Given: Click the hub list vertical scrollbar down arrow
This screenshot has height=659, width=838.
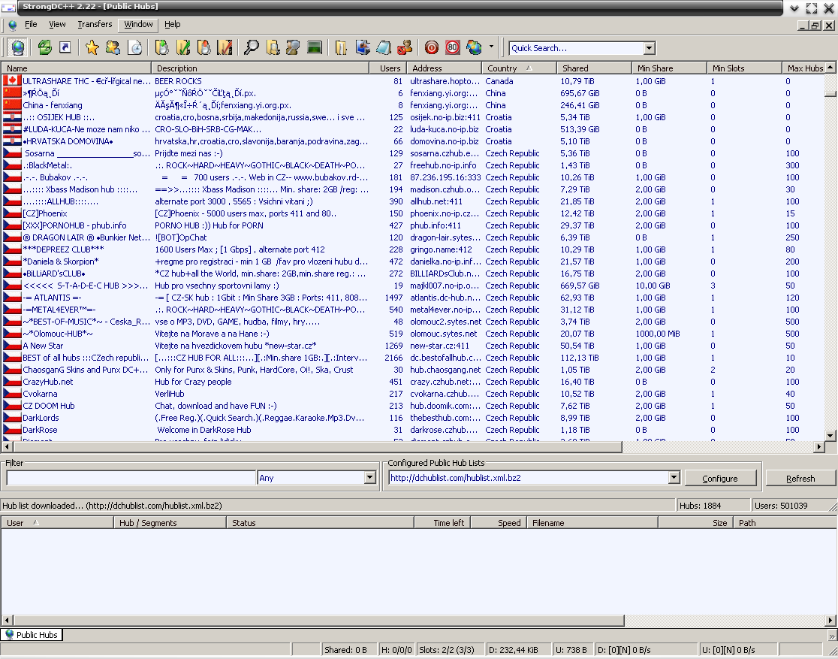Looking at the screenshot, I should click(x=830, y=435).
